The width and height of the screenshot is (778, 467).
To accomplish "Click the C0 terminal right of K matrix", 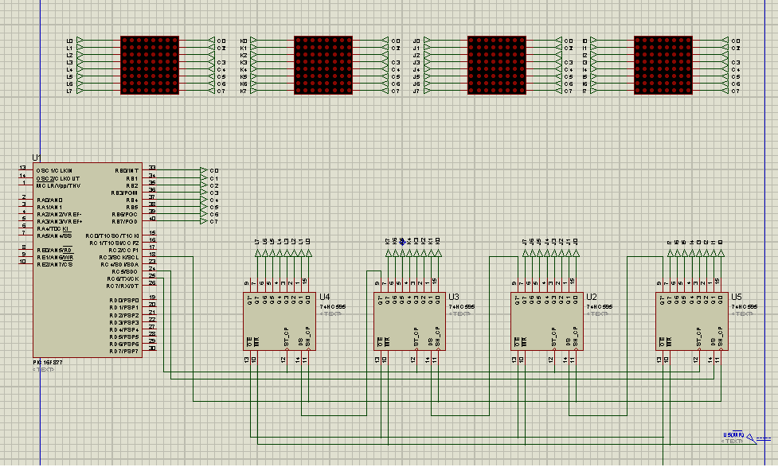I will 385,40.
